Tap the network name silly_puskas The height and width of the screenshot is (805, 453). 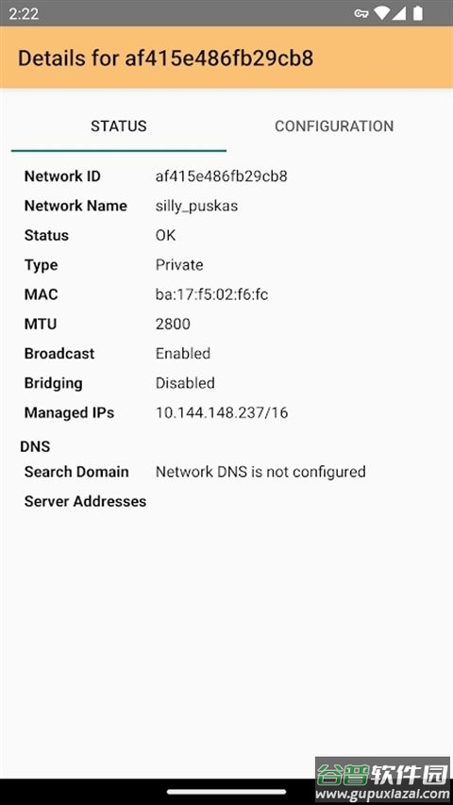point(196,207)
